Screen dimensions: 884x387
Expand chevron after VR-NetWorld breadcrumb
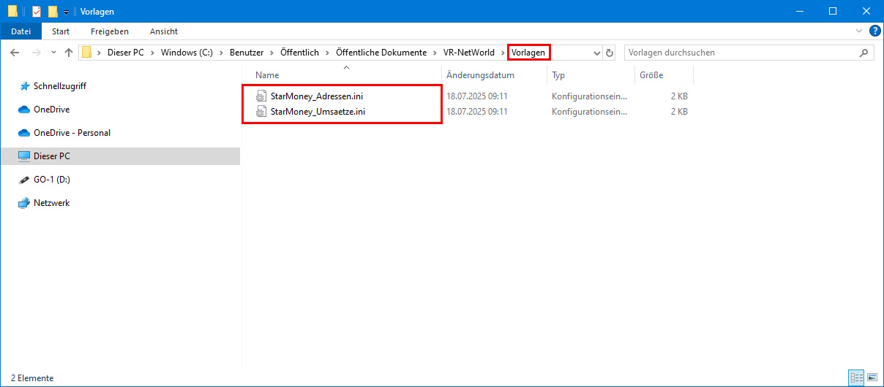coord(502,53)
